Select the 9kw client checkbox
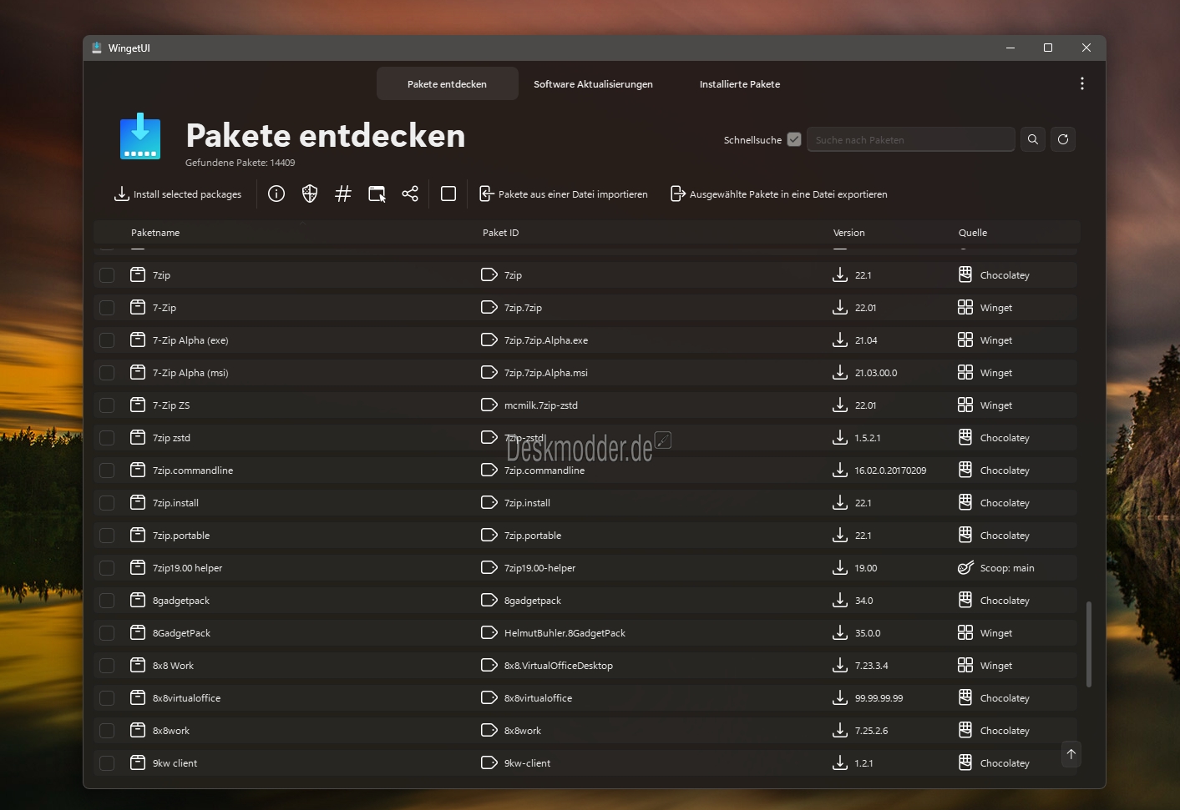 point(107,763)
